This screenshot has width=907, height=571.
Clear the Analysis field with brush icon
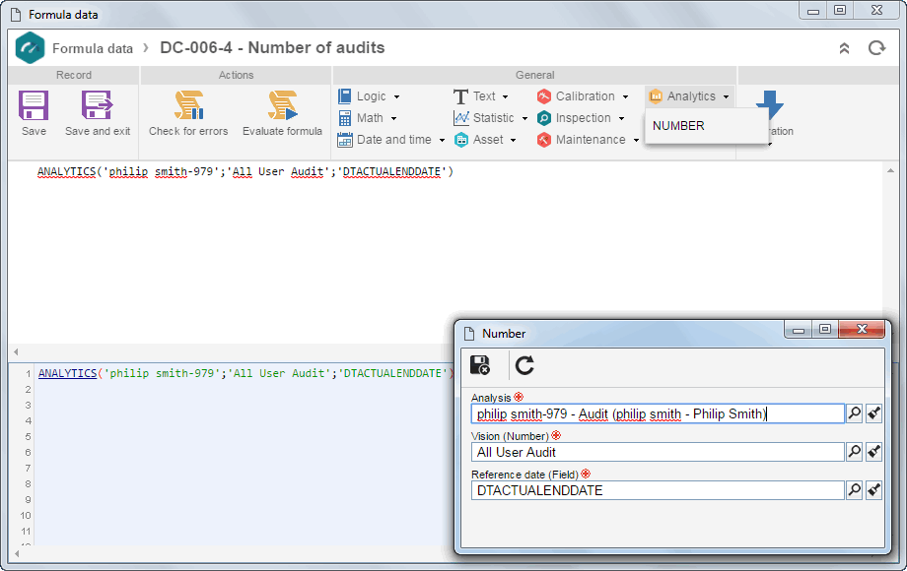[x=874, y=413]
